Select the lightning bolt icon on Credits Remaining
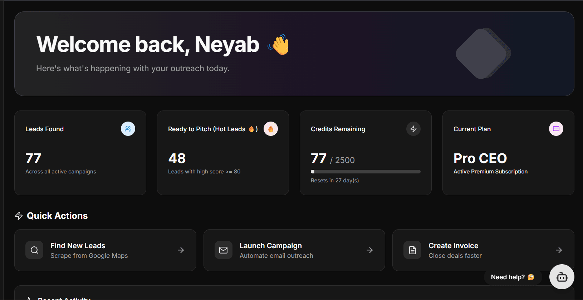This screenshot has width=583, height=300. coord(413,129)
